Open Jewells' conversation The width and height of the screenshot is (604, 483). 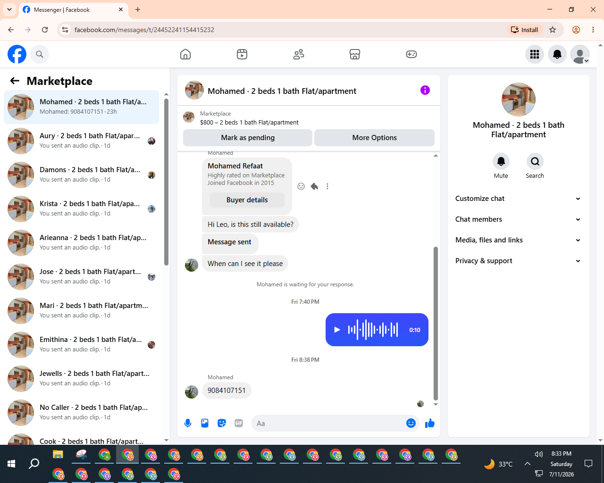81,379
